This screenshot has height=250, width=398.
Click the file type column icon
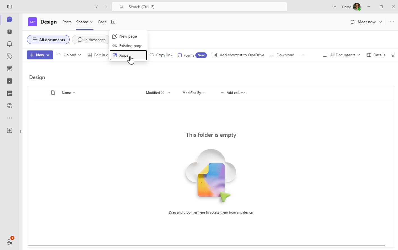(x=53, y=93)
